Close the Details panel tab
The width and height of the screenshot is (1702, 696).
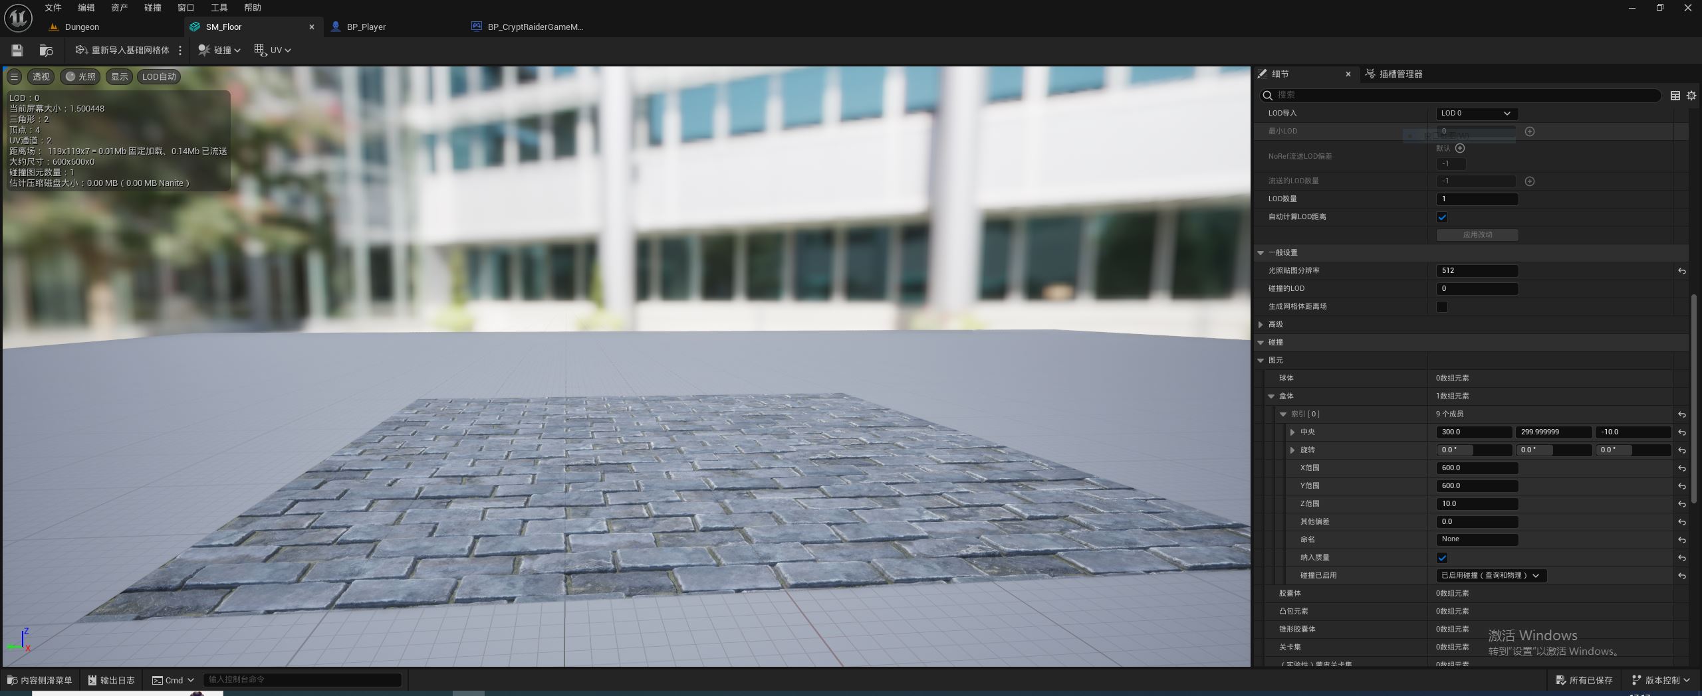pyautogui.click(x=1348, y=74)
